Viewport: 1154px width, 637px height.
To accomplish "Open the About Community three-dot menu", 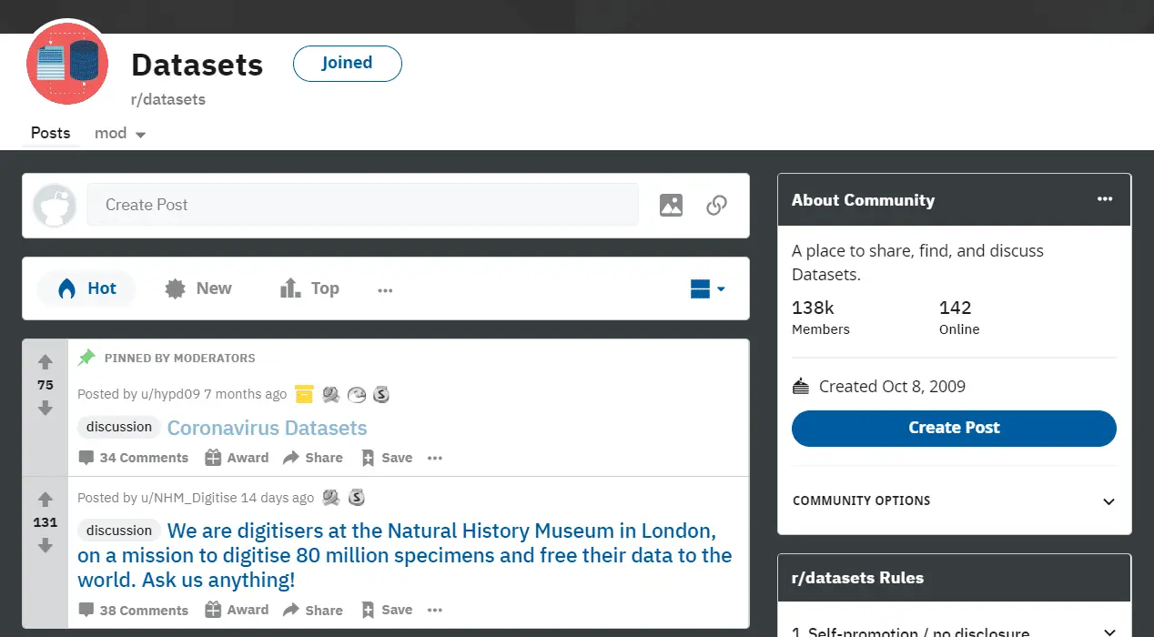I will [x=1105, y=199].
